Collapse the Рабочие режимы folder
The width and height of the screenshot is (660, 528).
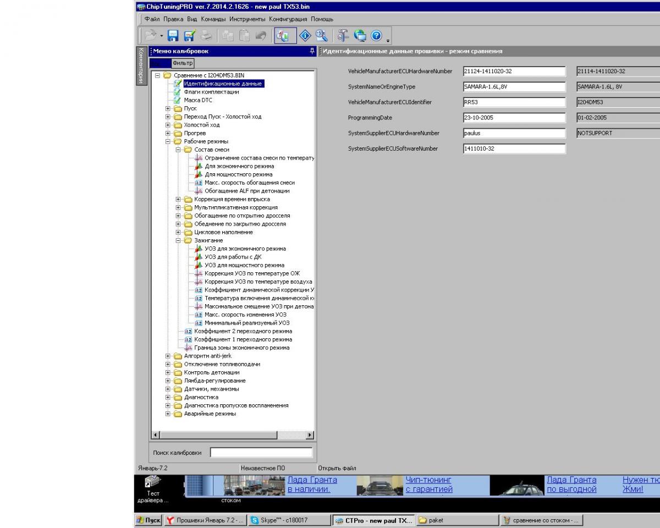168,141
